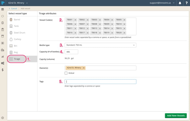Click the Add New Vessels button

point(176,115)
